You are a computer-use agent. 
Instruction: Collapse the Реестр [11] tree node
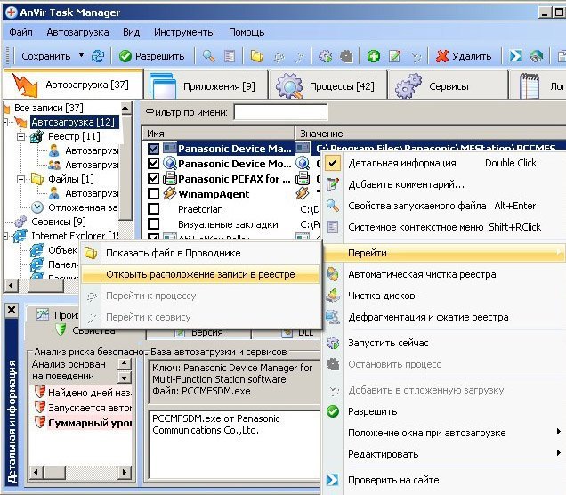tap(21, 136)
